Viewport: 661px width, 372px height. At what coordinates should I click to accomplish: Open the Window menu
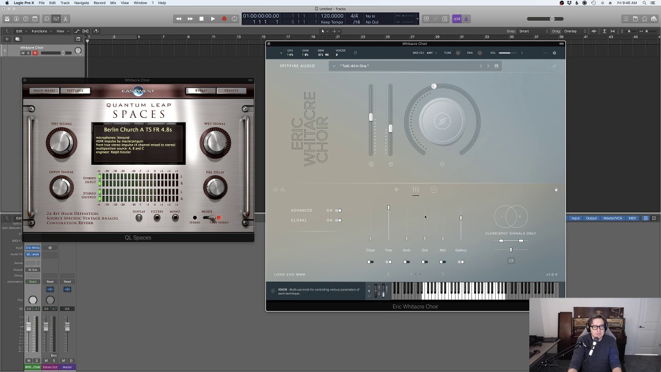pyautogui.click(x=140, y=3)
